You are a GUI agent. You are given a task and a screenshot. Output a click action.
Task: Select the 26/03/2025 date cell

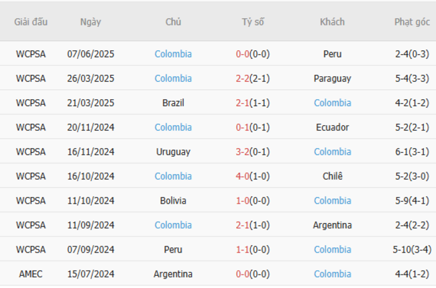pos(91,78)
